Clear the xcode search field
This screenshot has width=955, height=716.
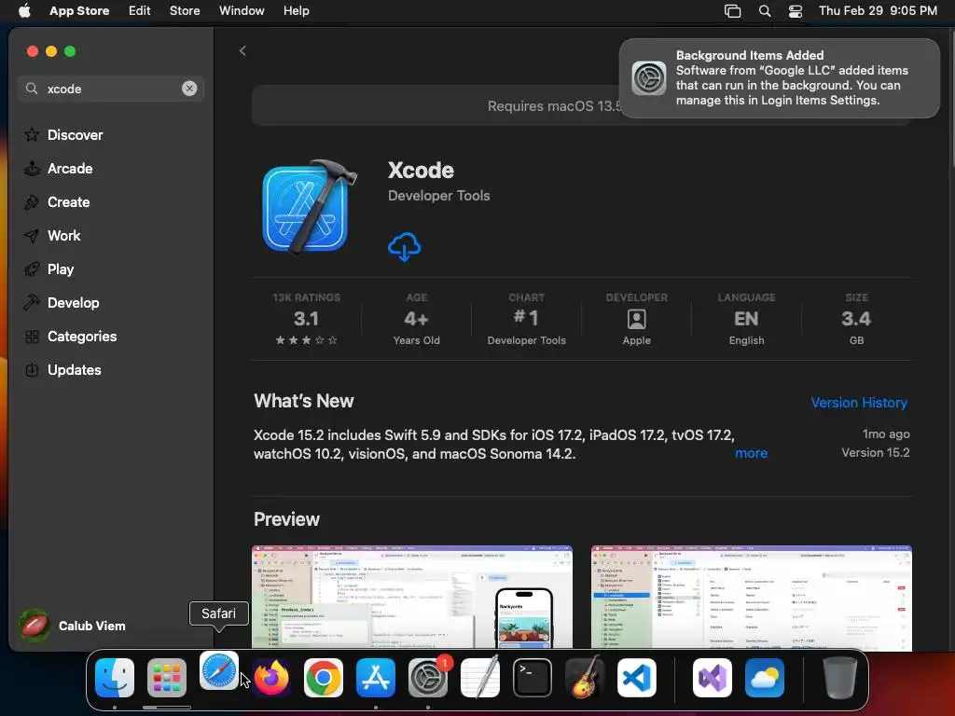click(x=189, y=89)
